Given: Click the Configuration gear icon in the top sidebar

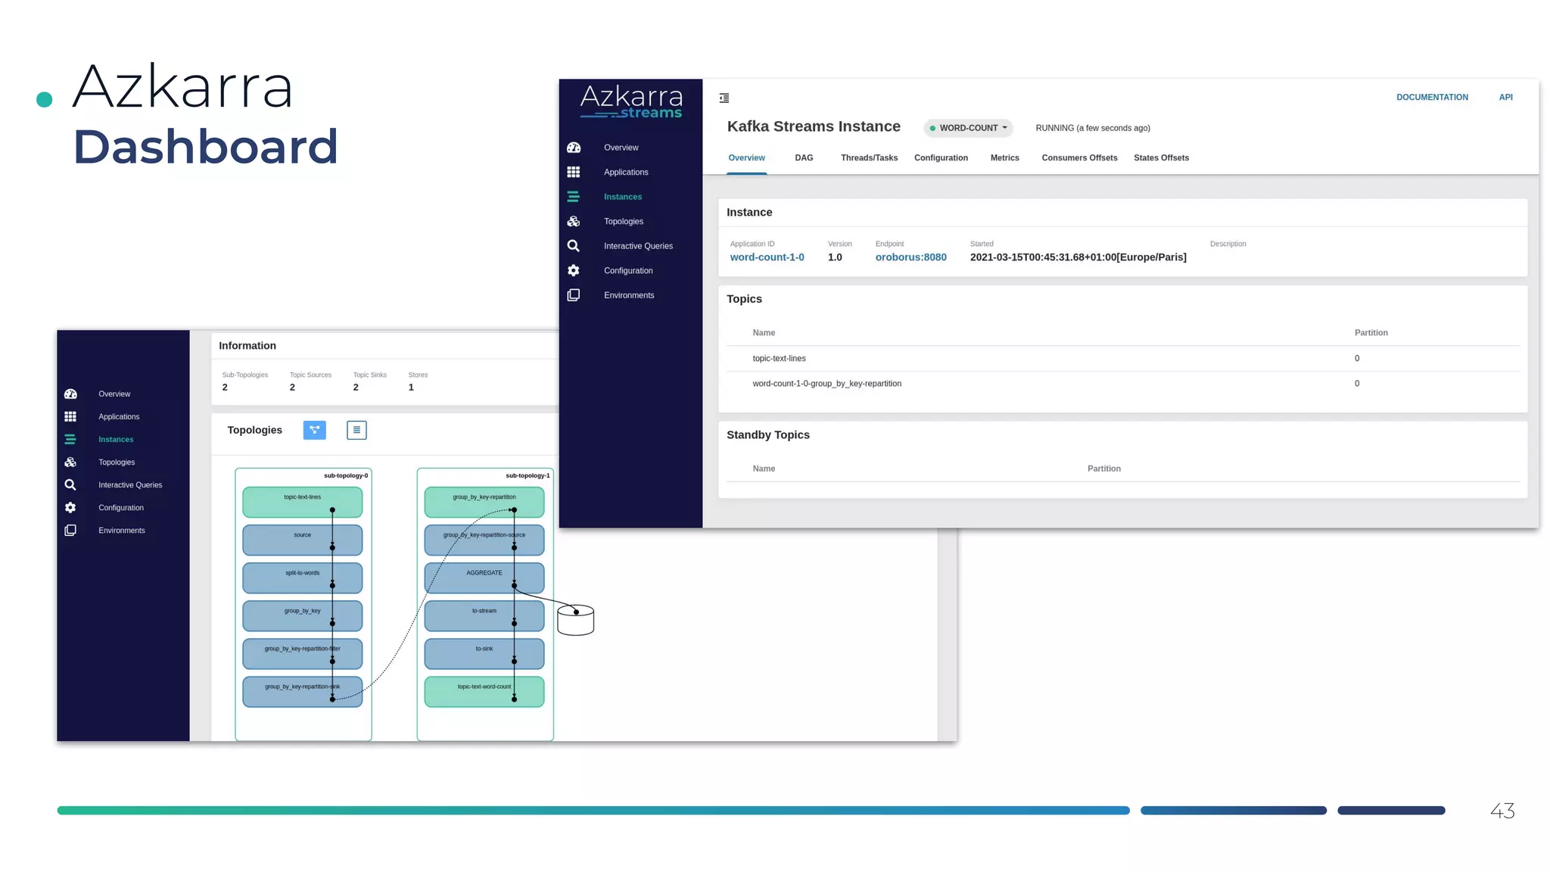Looking at the screenshot, I should click(x=574, y=270).
